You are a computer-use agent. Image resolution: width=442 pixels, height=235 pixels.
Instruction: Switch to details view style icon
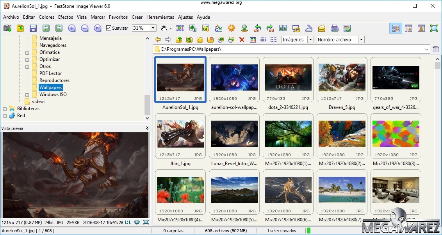263,40
